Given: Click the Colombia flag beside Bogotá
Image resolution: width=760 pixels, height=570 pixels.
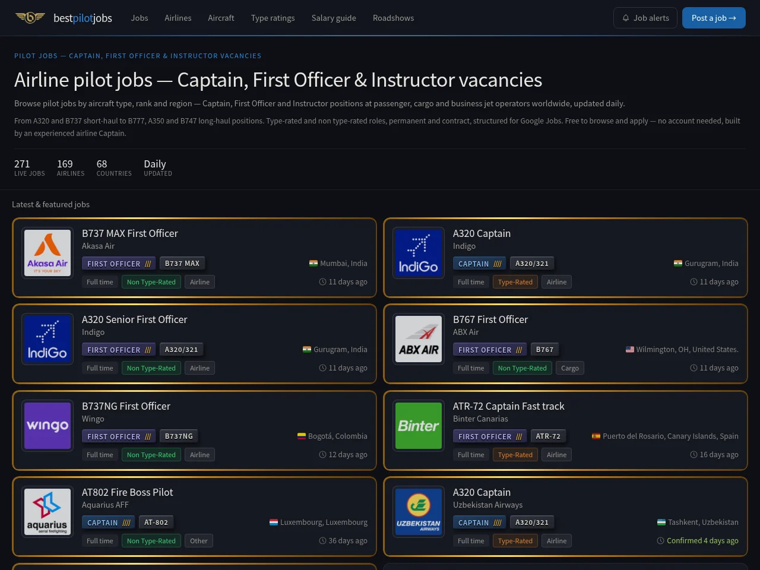Looking at the screenshot, I should coord(302,436).
